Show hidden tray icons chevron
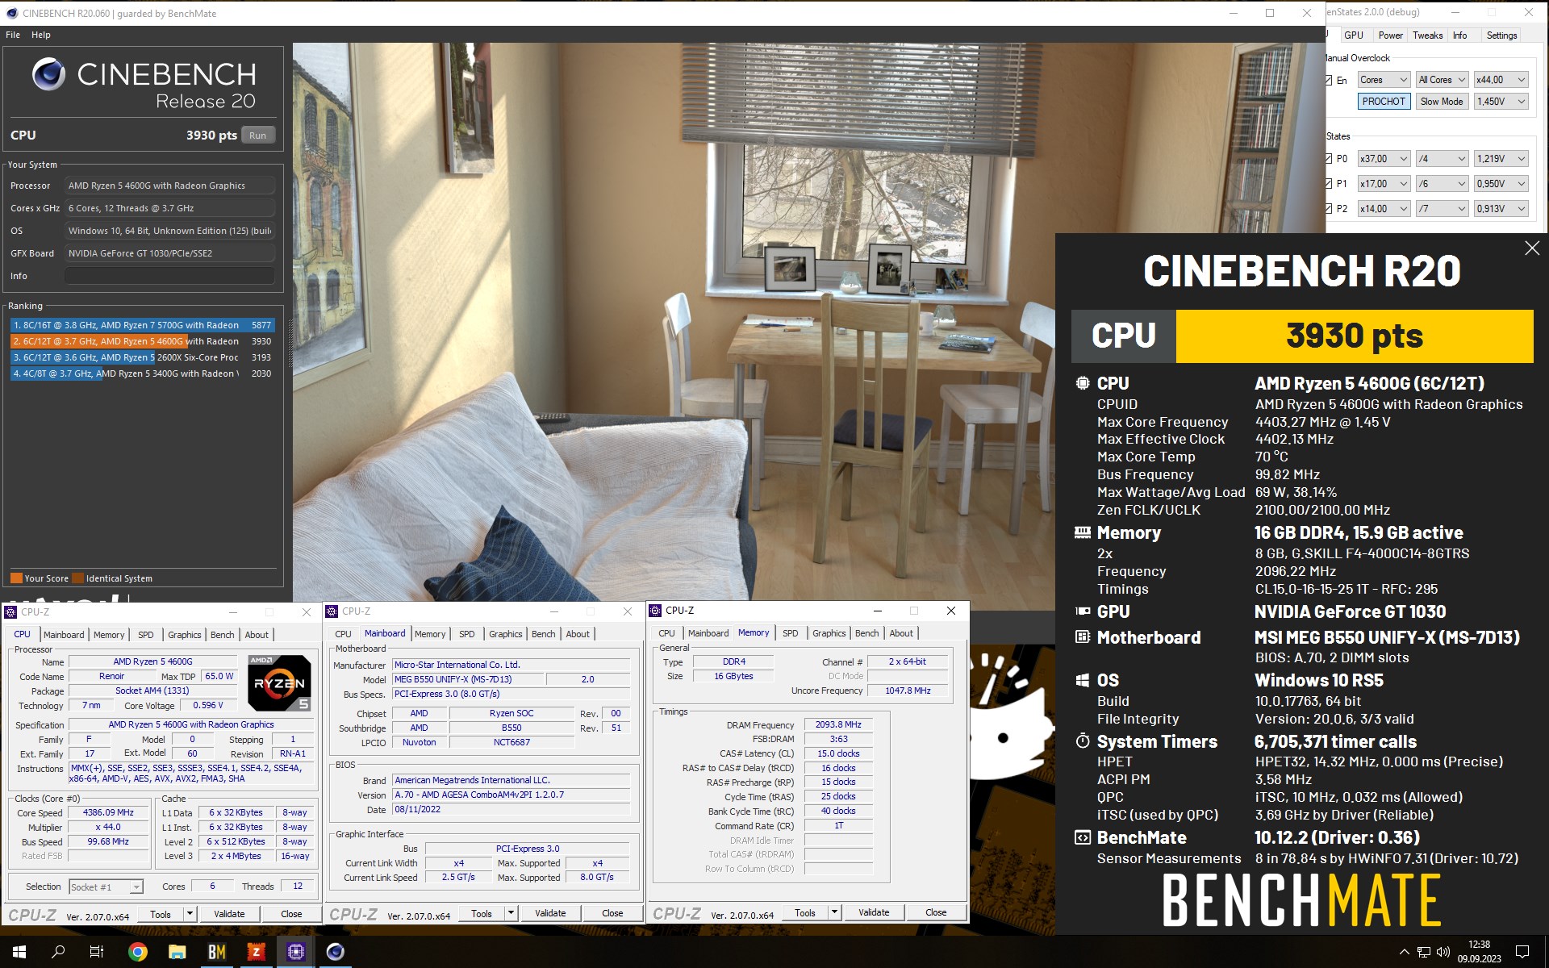Viewport: 1549px width, 968px height. coord(1404,952)
